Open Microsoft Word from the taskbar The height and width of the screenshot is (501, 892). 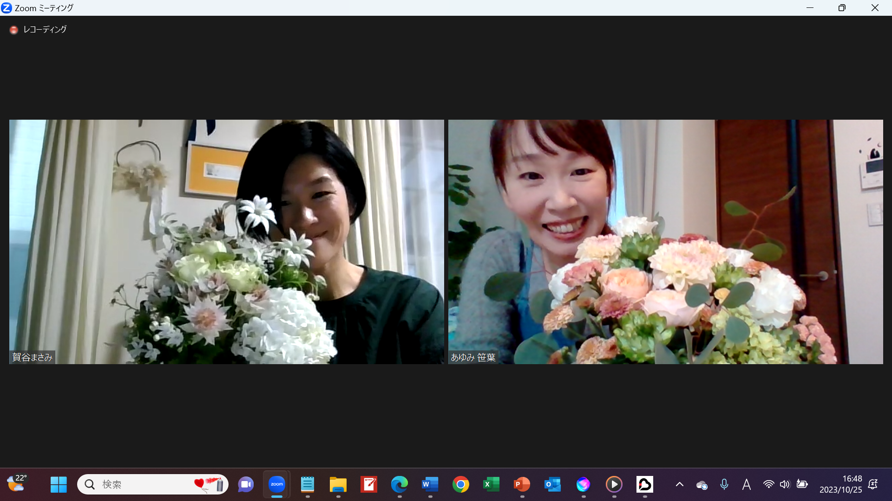(430, 484)
